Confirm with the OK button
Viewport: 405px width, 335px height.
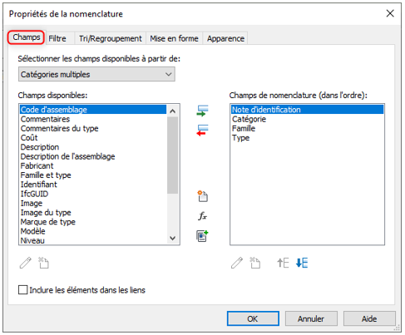(253, 318)
